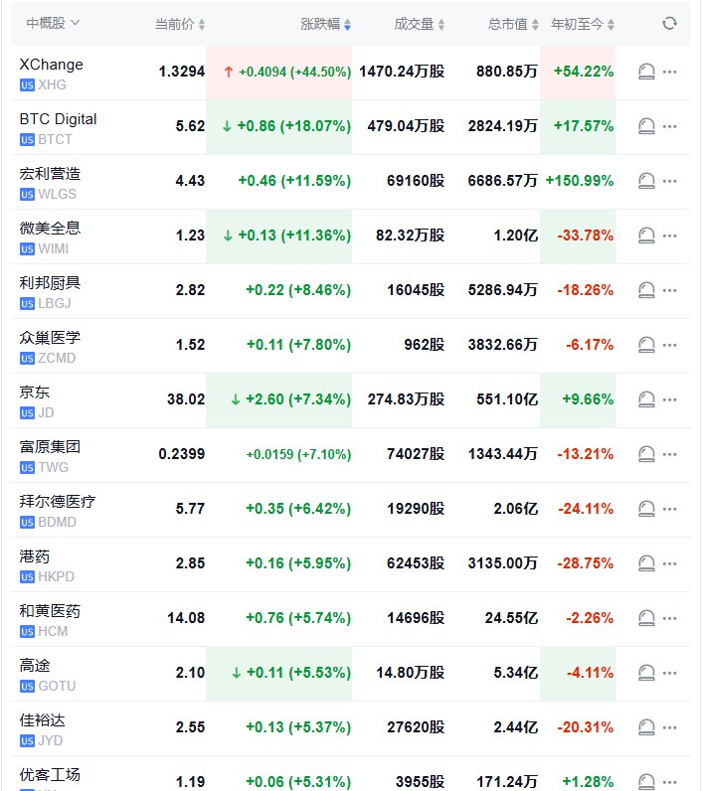The image size is (702, 791).
Task: Open more options for 港药 row
Action: 670,563
